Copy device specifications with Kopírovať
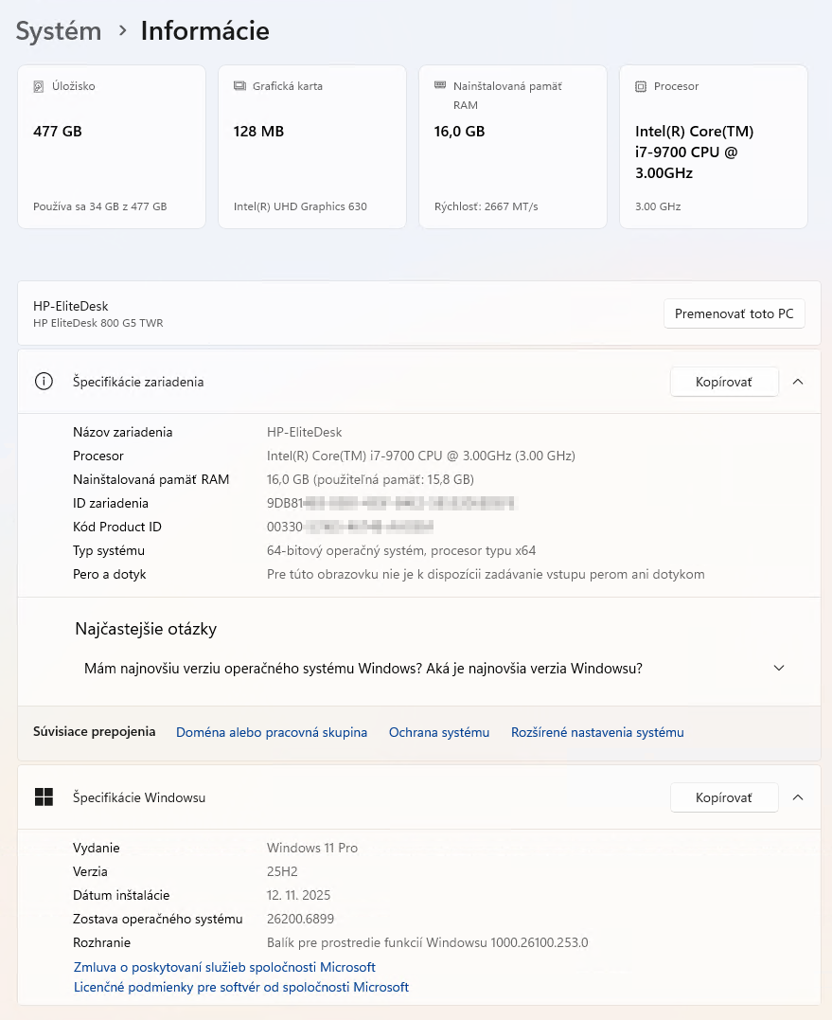 (x=724, y=382)
